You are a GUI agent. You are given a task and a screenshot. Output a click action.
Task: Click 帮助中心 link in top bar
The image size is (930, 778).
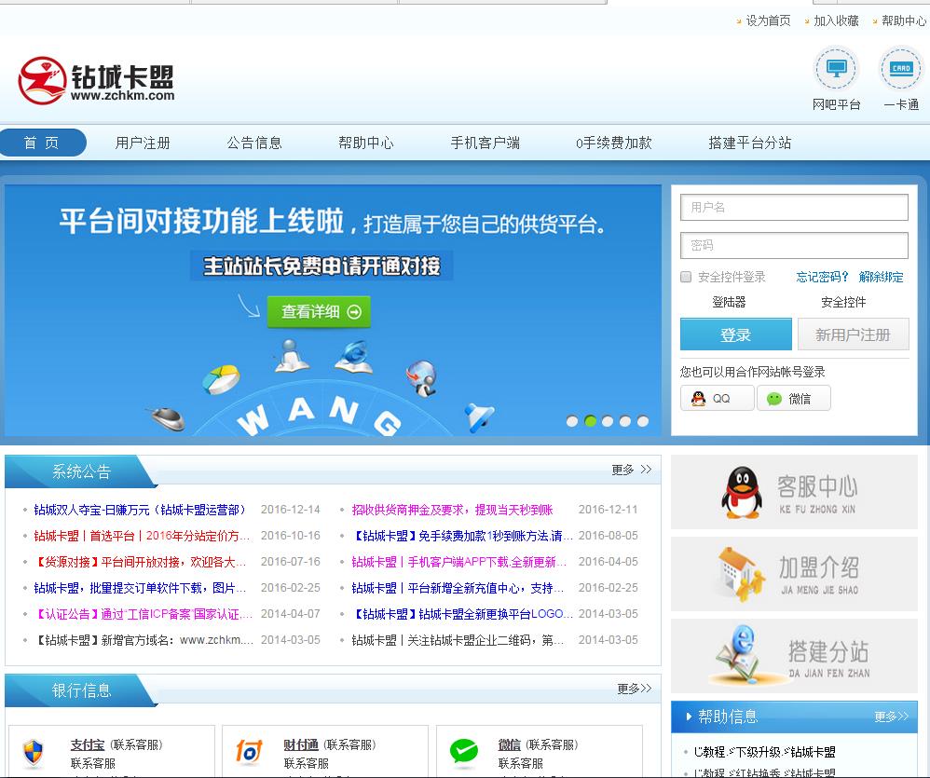click(x=904, y=20)
